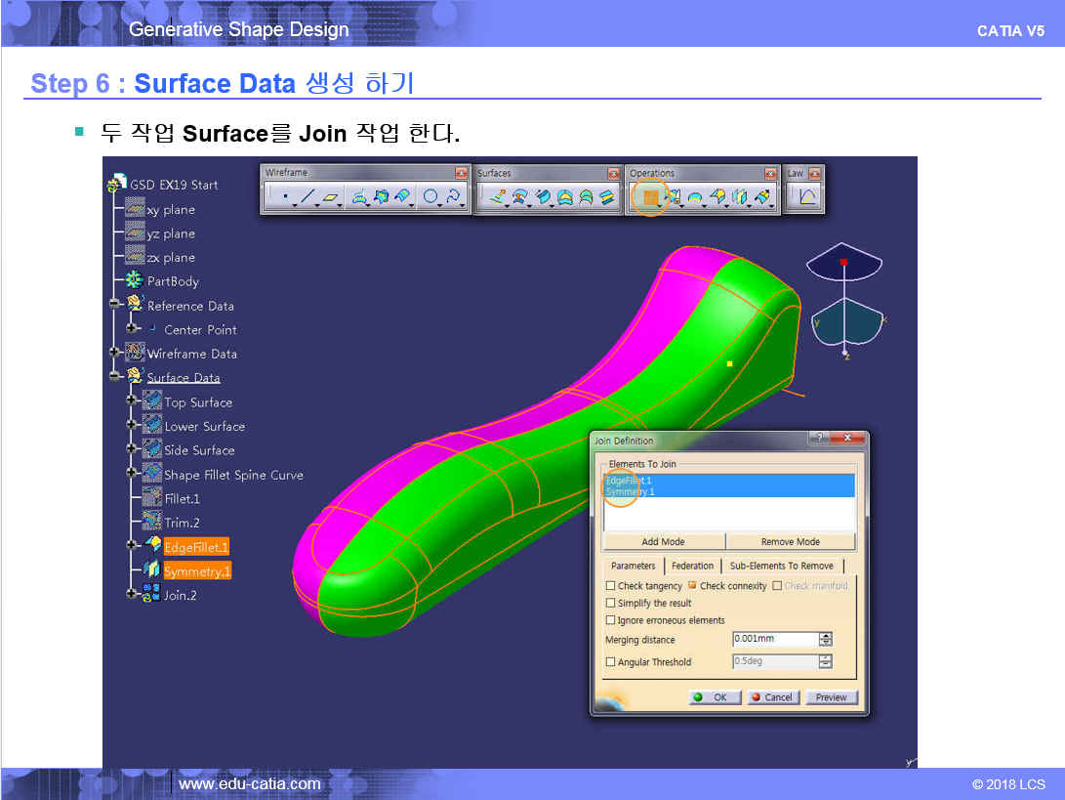
Task: Click the Join tool in Operations toolbar
Action: coord(649,197)
